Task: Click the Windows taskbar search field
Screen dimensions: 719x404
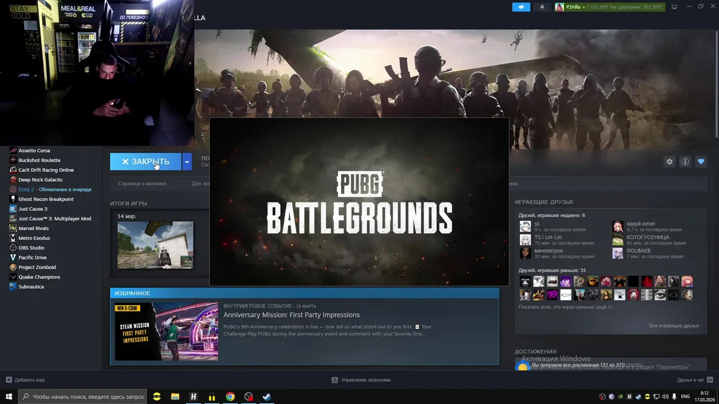Action: pos(83,397)
